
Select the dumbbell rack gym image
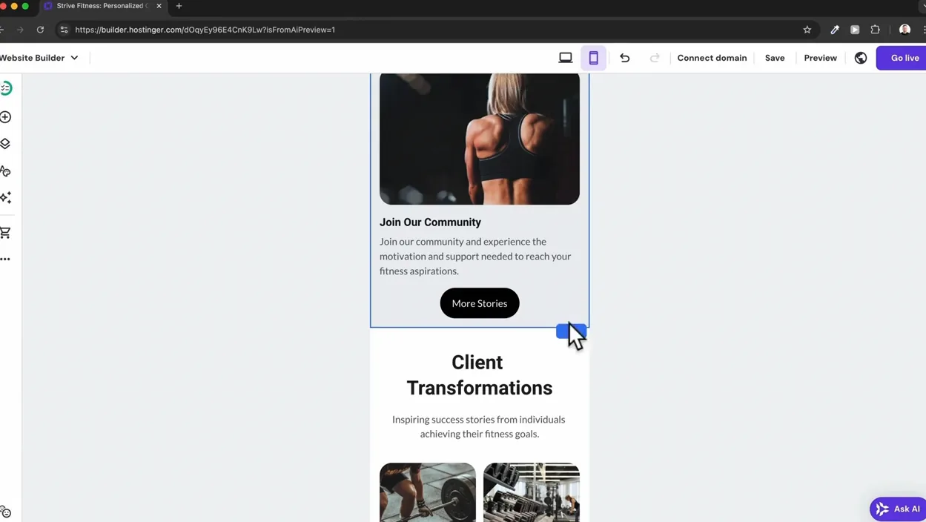click(532, 492)
